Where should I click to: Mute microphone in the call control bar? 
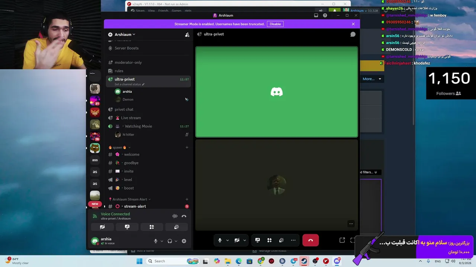pos(220,240)
